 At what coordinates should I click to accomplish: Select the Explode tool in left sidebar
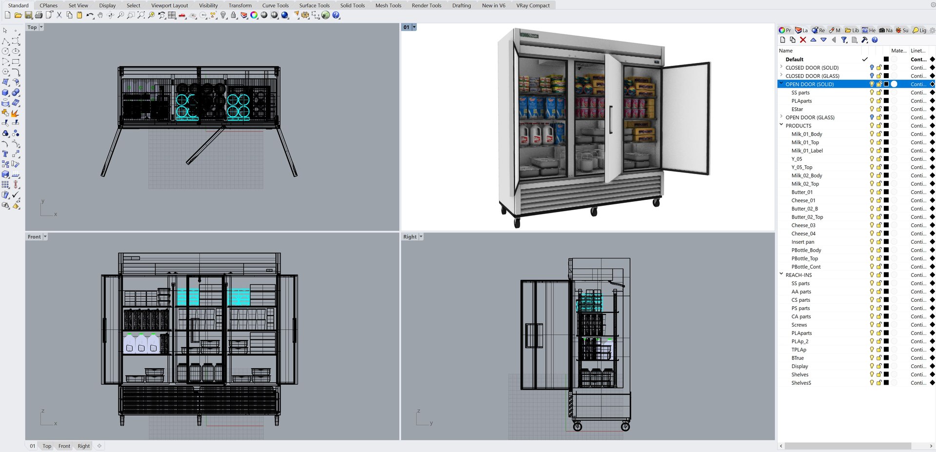click(x=16, y=113)
